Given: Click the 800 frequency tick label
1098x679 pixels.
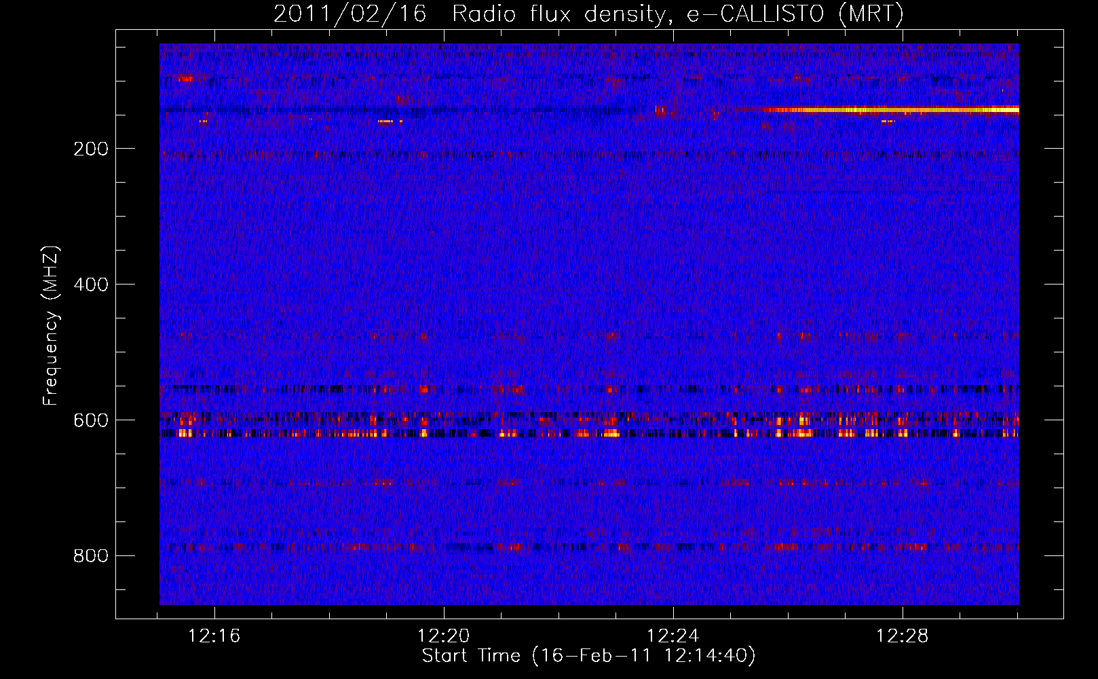Looking at the screenshot, I should pos(91,556).
